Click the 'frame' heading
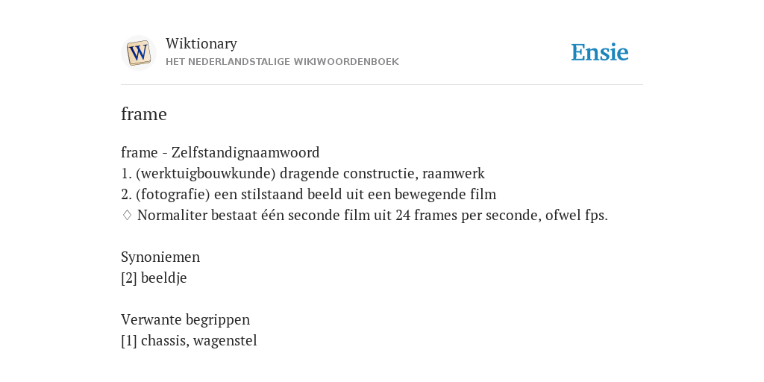This screenshot has width=764, height=382. [x=144, y=114]
